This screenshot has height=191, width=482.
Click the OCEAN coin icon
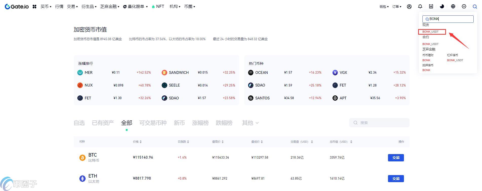click(x=251, y=73)
